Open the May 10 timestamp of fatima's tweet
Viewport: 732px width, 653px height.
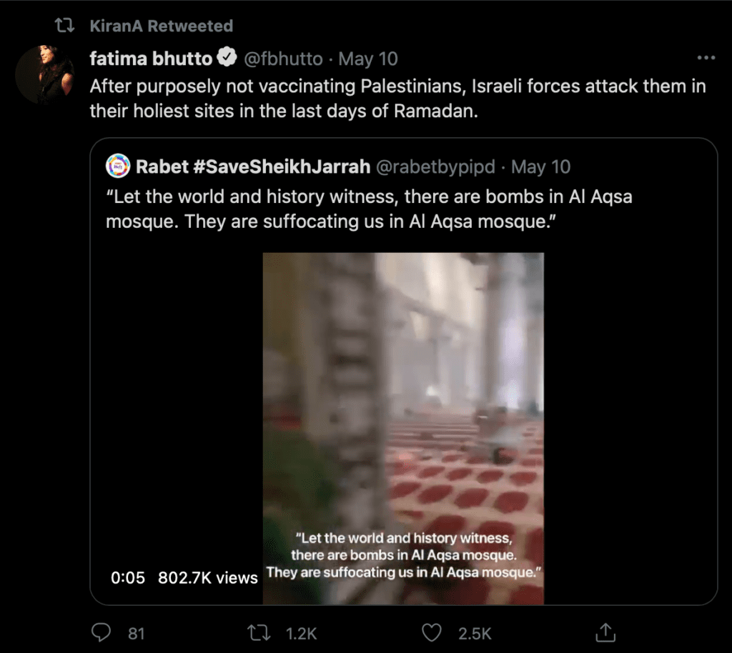pyautogui.click(x=368, y=59)
